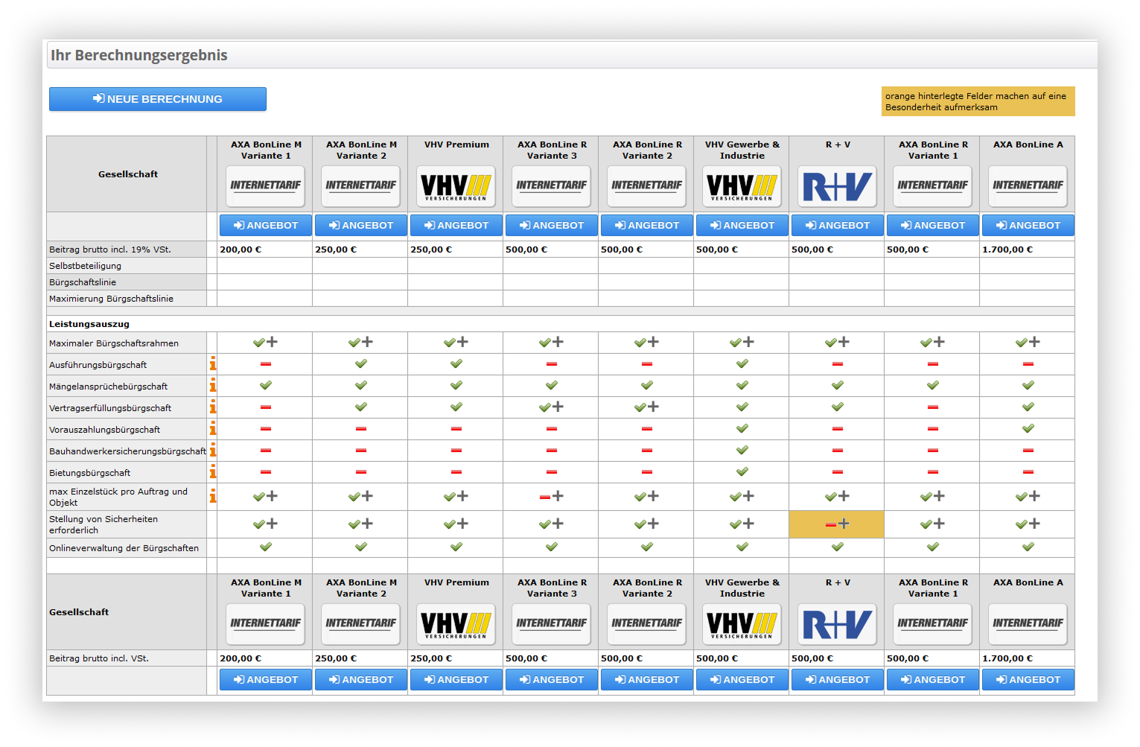
Task: Click the Onlineverwaltung der Bürgschaften row label
Action: tap(124, 548)
